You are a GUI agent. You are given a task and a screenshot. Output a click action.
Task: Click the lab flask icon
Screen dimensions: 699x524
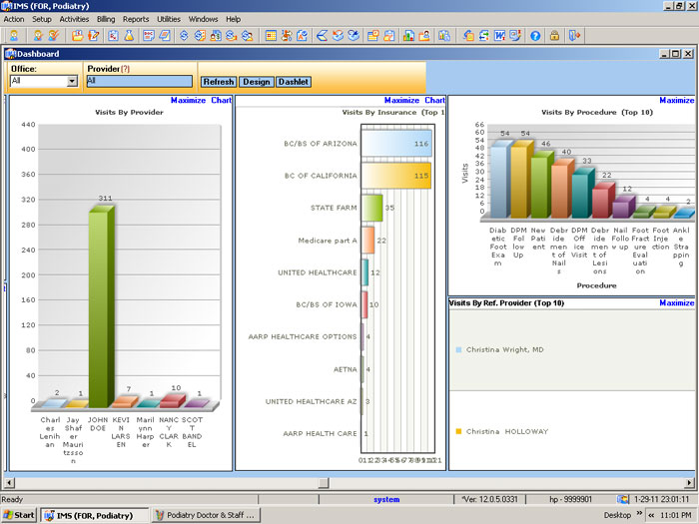click(x=129, y=36)
